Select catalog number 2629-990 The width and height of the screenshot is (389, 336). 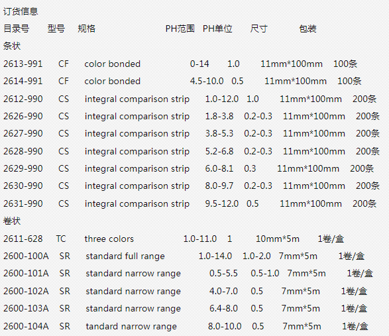point(23,168)
